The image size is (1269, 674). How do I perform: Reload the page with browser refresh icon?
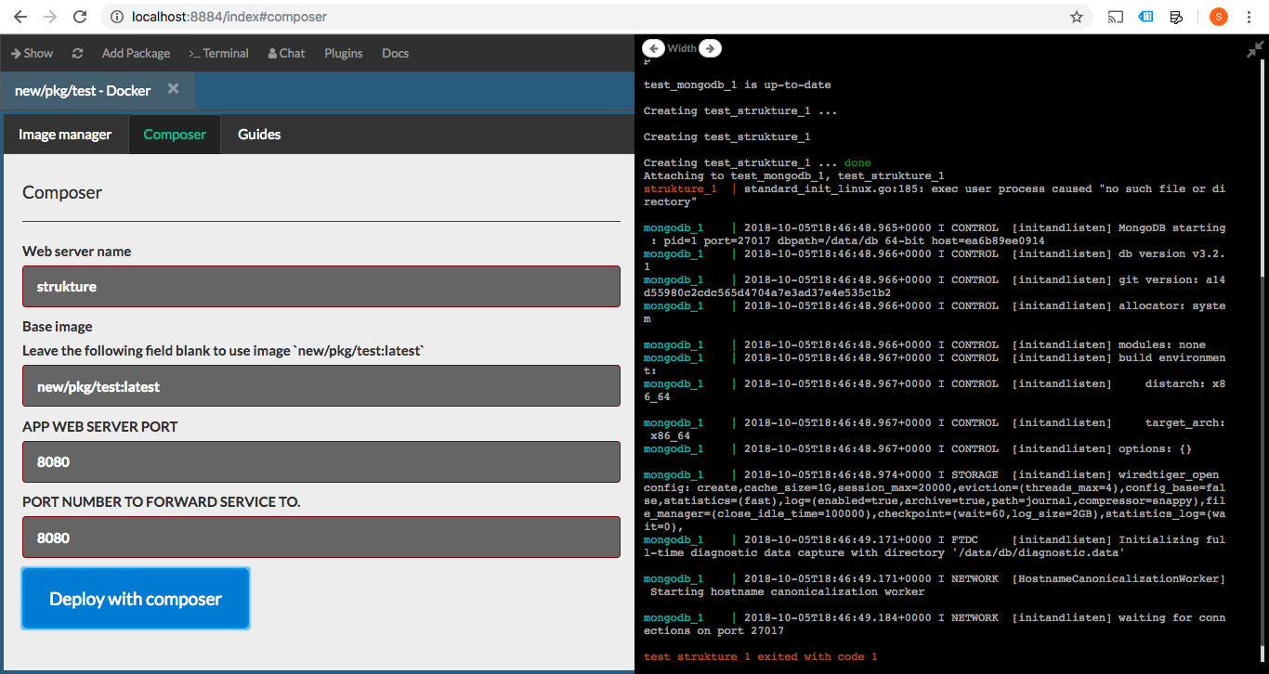point(80,17)
